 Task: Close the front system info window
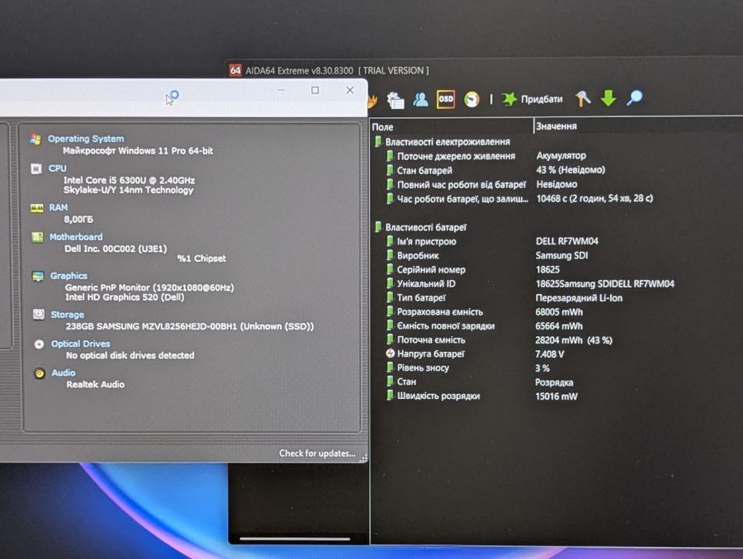coord(350,90)
